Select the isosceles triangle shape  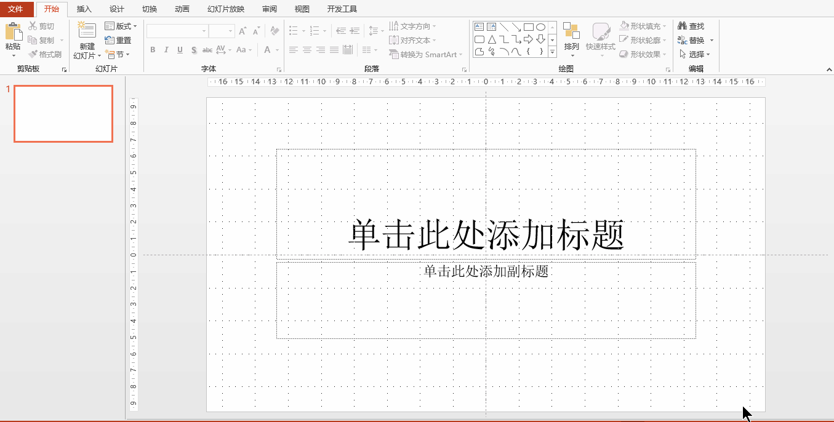[491, 39]
